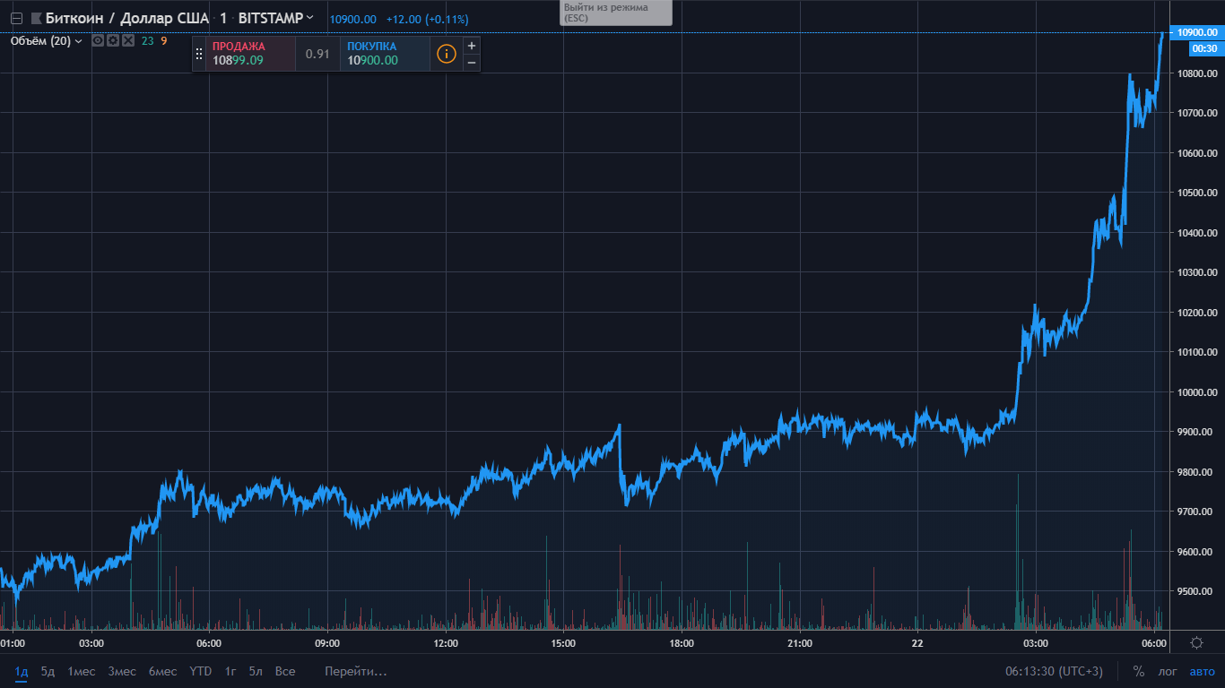This screenshot has width=1225, height=688.
Task: Open the orange info icon on the trading panel
Action: click(447, 54)
